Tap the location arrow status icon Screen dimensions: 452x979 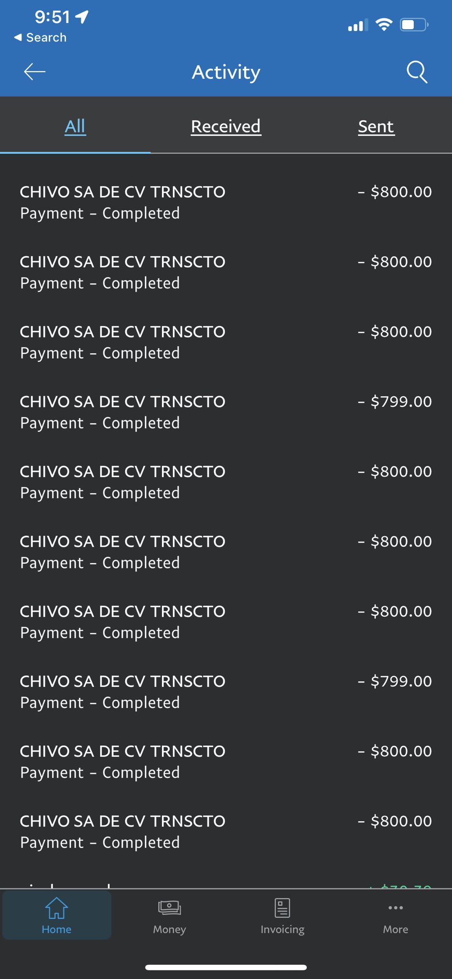[82, 17]
